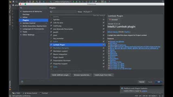Screen dimensions: 173x97
Task: Click the Markdown Navigator plugin icon
Action: tap(51, 48)
